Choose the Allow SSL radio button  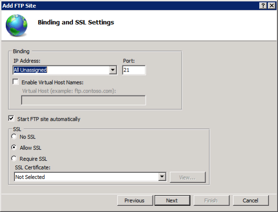point(14,147)
